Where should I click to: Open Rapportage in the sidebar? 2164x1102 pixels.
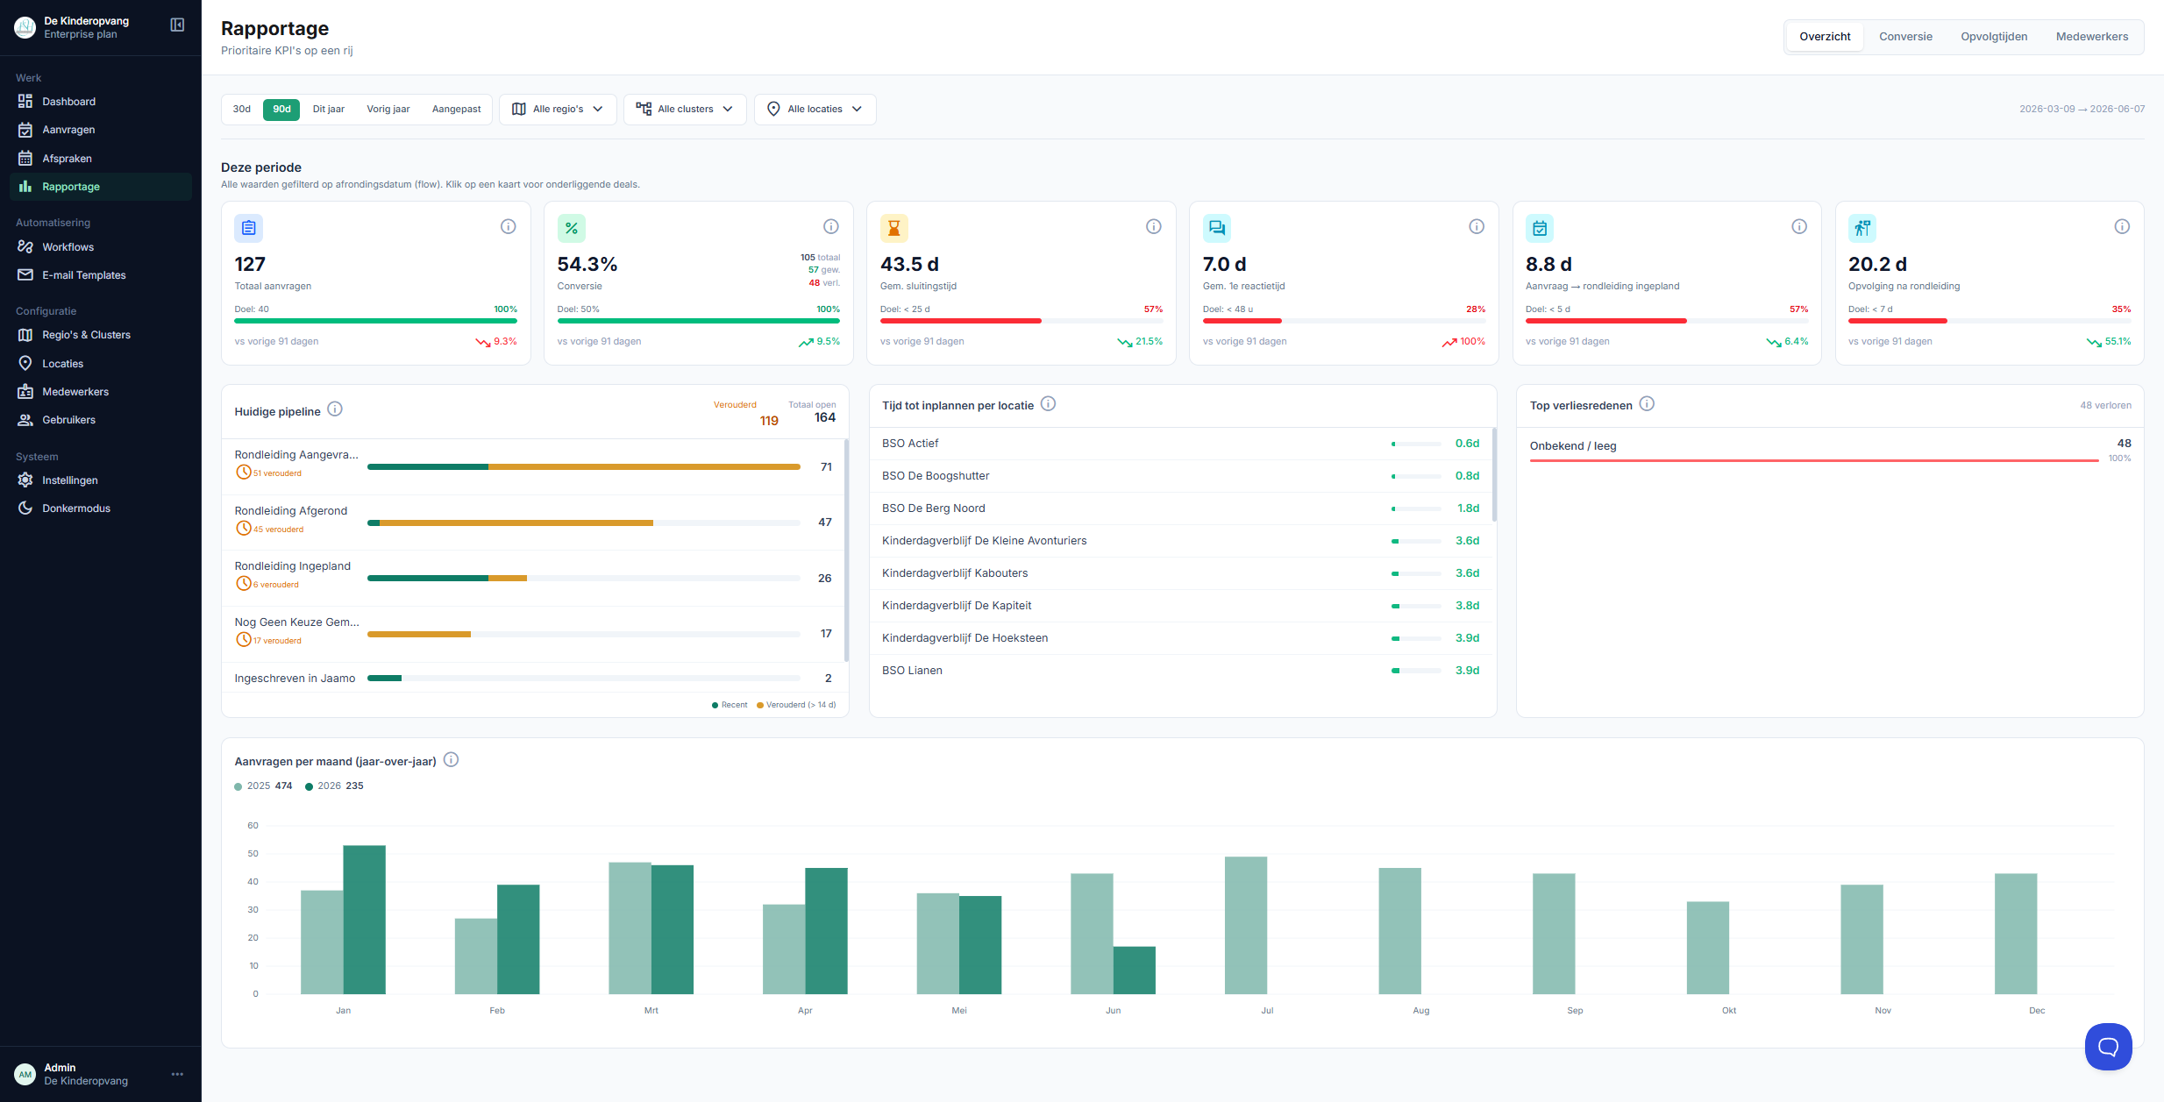101,187
